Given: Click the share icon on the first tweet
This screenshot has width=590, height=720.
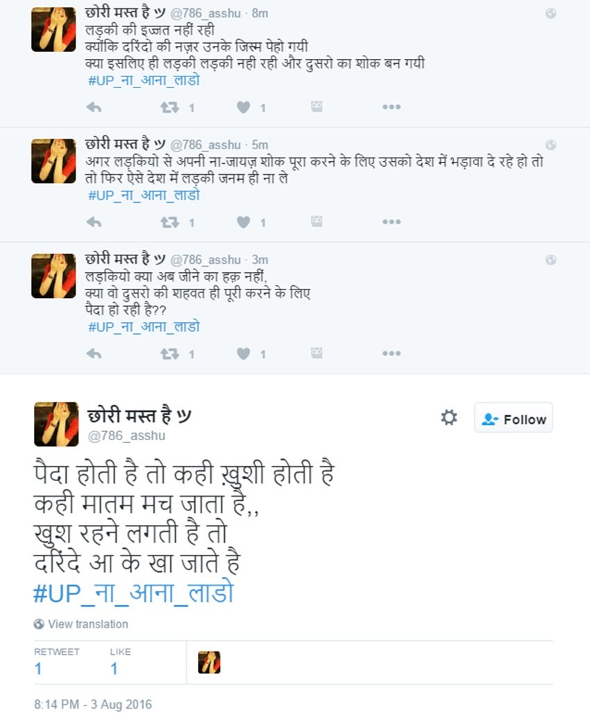Looking at the screenshot, I should pyautogui.click(x=317, y=106).
